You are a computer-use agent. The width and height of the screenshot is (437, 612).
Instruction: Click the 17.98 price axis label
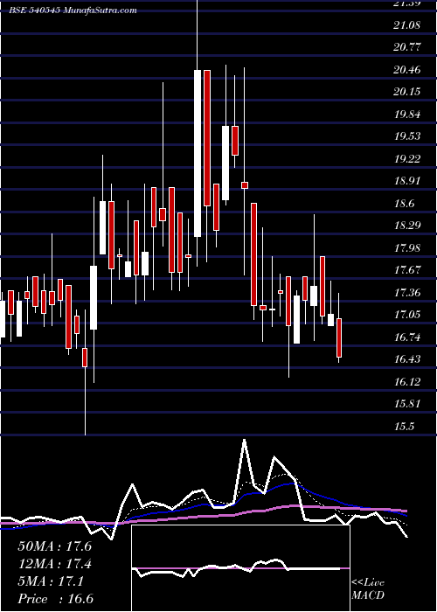pyautogui.click(x=407, y=248)
